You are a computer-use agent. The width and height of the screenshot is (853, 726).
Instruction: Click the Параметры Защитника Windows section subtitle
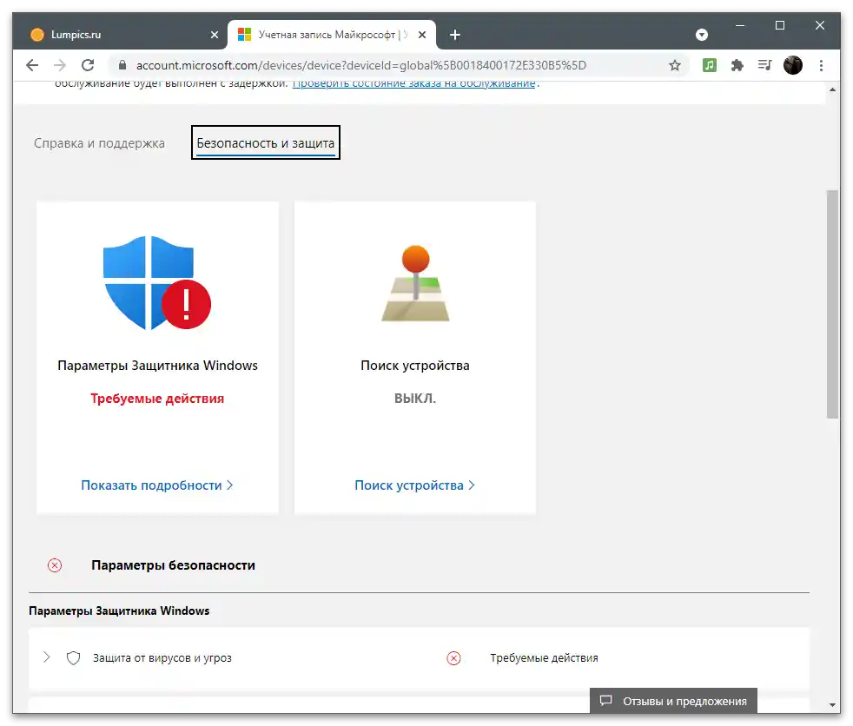(119, 610)
